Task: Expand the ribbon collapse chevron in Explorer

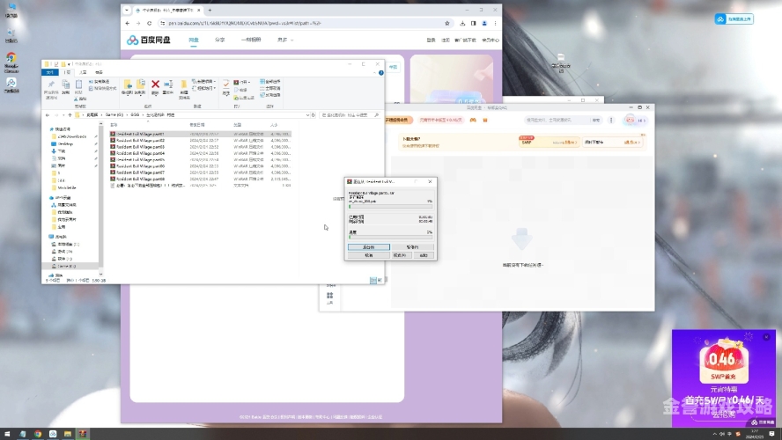Action: tap(374, 73)
